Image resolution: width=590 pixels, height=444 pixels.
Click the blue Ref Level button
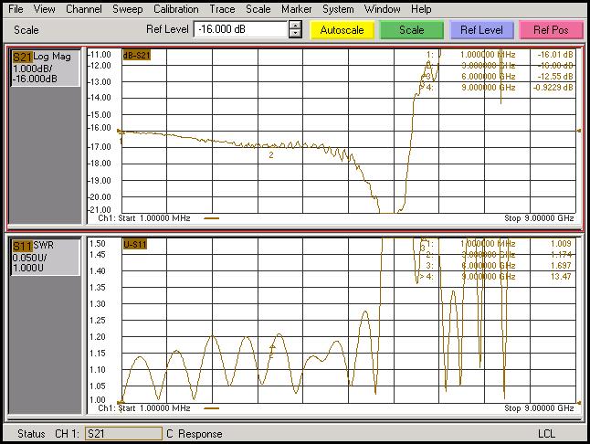coord(481,30)
